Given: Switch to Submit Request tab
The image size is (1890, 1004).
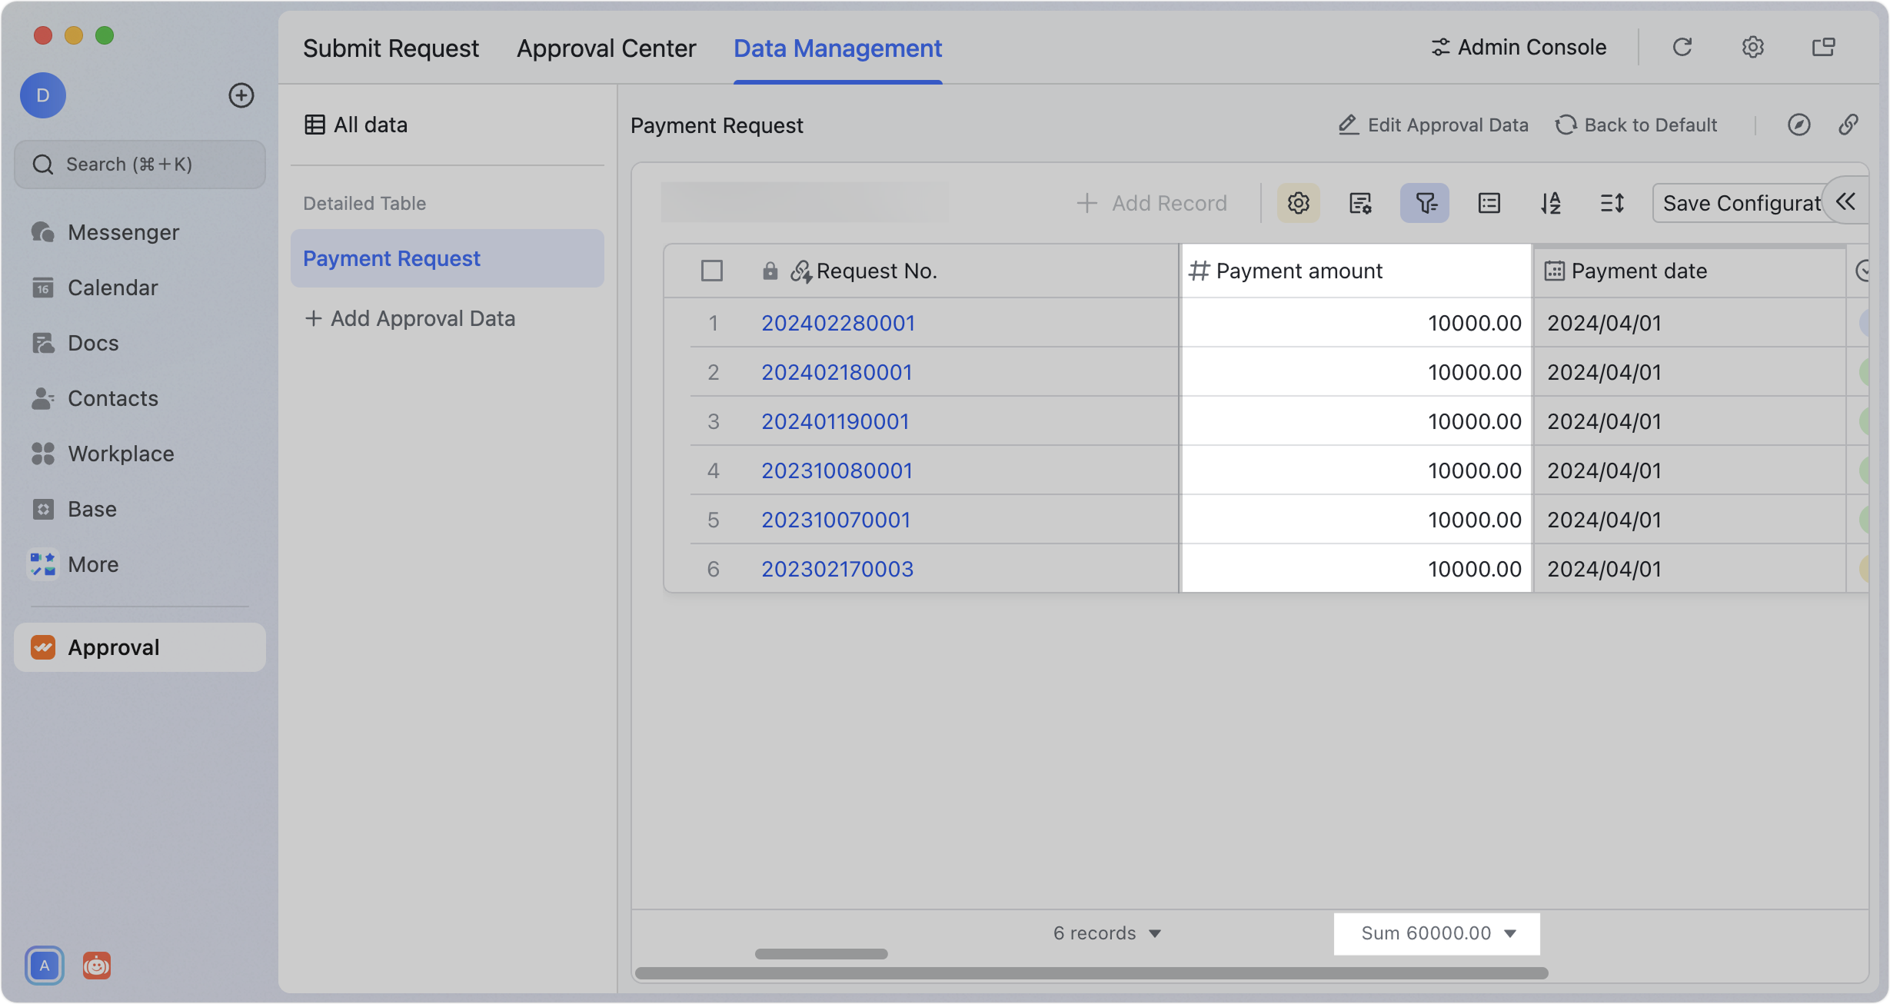Looking at the screenshot, I should [391, 48].
